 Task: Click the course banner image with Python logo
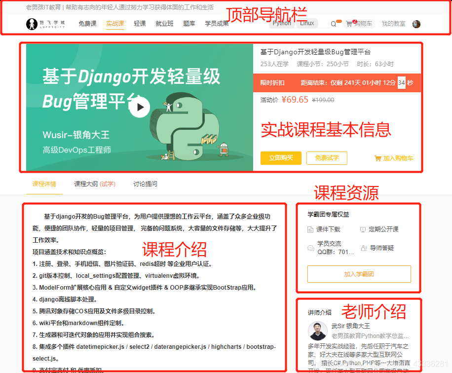140,107
